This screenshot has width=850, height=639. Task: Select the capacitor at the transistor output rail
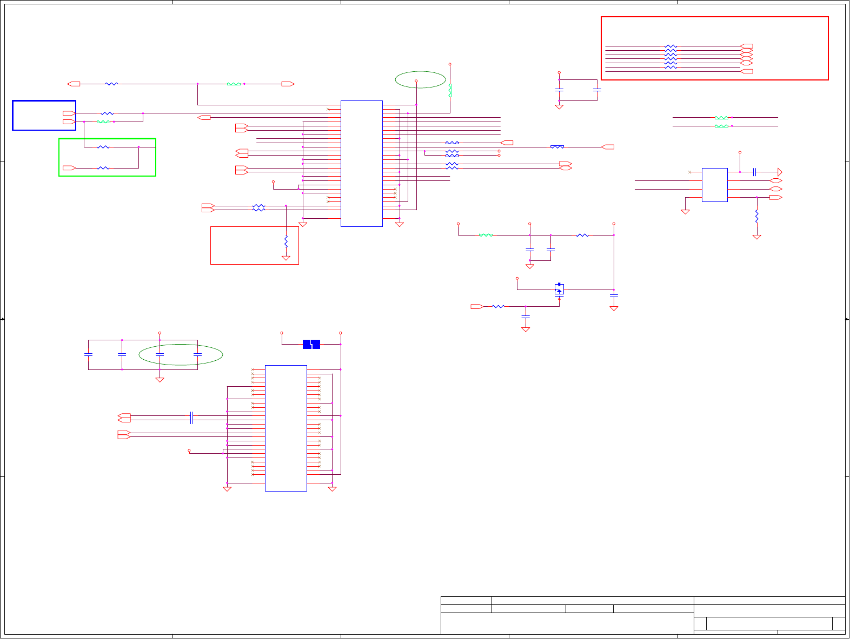(614, 295)
